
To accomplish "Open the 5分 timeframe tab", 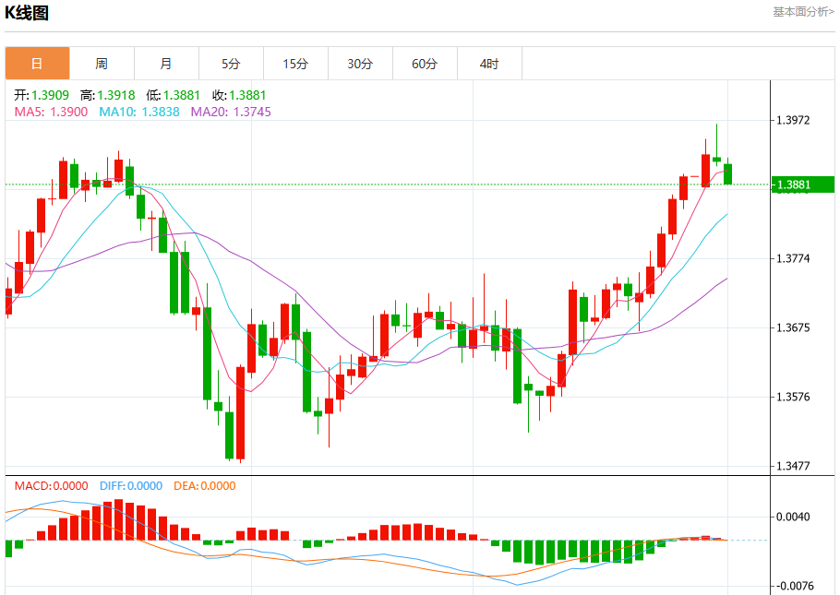I will [x=231, y=64].
